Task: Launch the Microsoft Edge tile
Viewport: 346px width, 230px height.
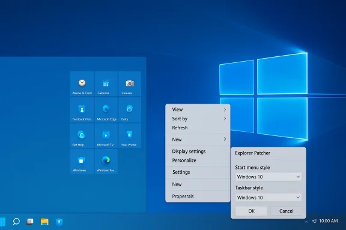Action: pos(106,110)
